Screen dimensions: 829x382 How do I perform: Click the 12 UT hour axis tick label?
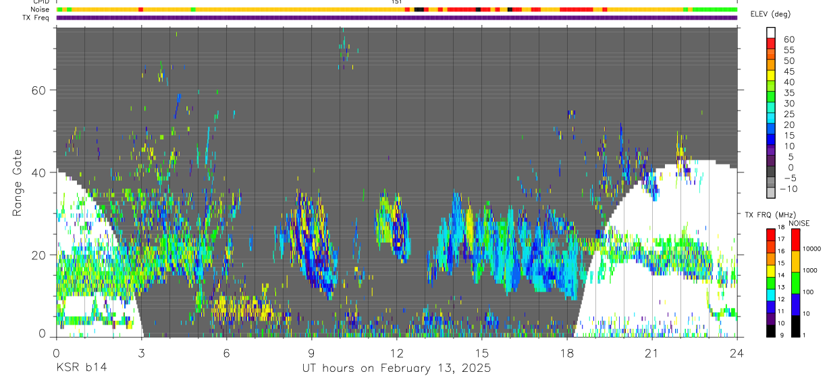[x=396, y=353]
